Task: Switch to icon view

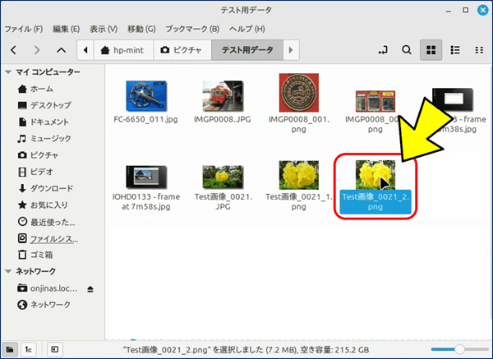Action: pos(430,50)
